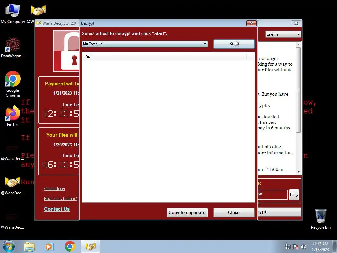
Task: Click the My Computer desktop icon
Action: (13, 14)
